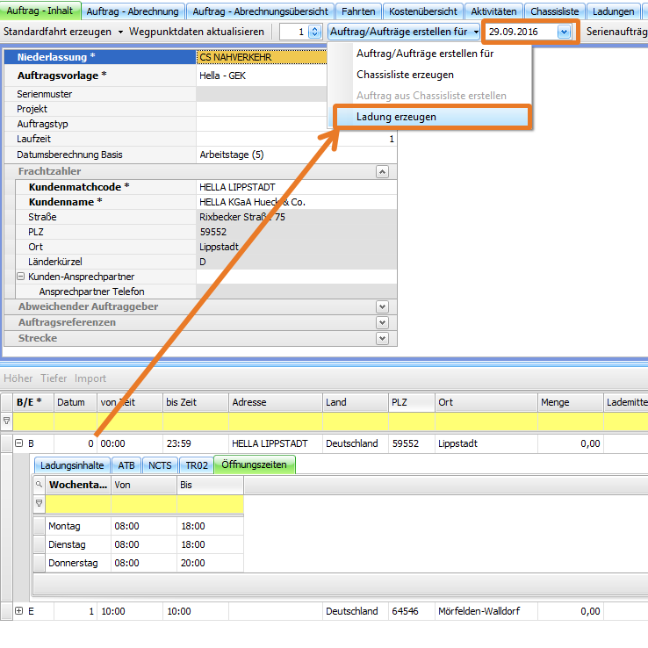This screenshot has width=648, height=648.
Task: Collapse the Kunden-Ansprechpartner tree node
Action: (20, 277)
